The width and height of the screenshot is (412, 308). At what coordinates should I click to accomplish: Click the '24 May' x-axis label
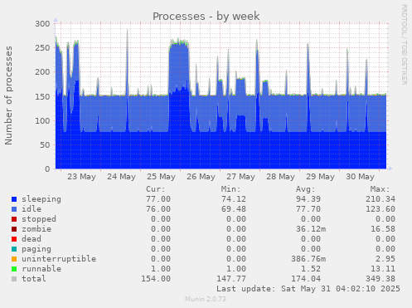point(121,177)
